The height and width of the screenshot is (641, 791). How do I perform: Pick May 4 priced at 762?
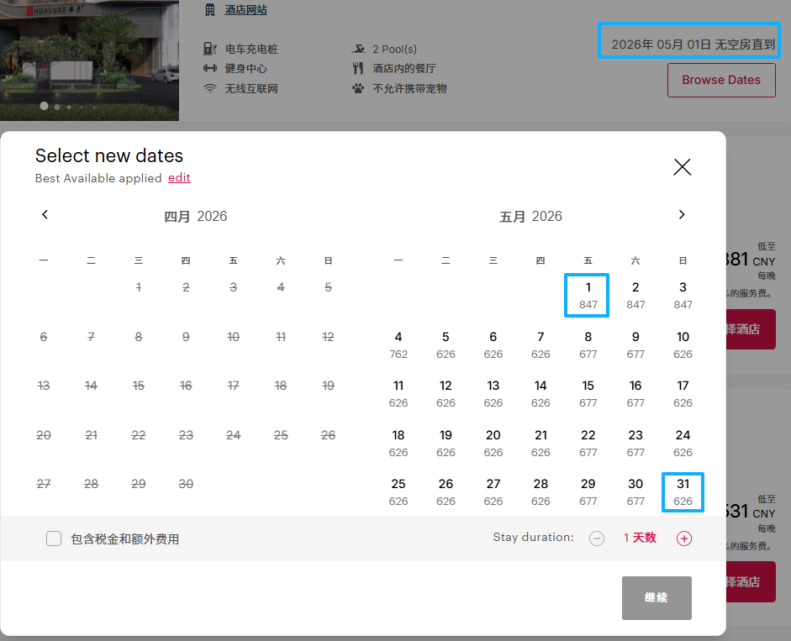coord(398,344)
